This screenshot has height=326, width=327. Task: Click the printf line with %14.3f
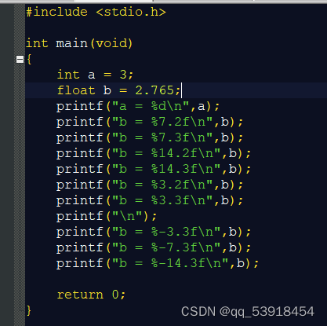point(154,169)
